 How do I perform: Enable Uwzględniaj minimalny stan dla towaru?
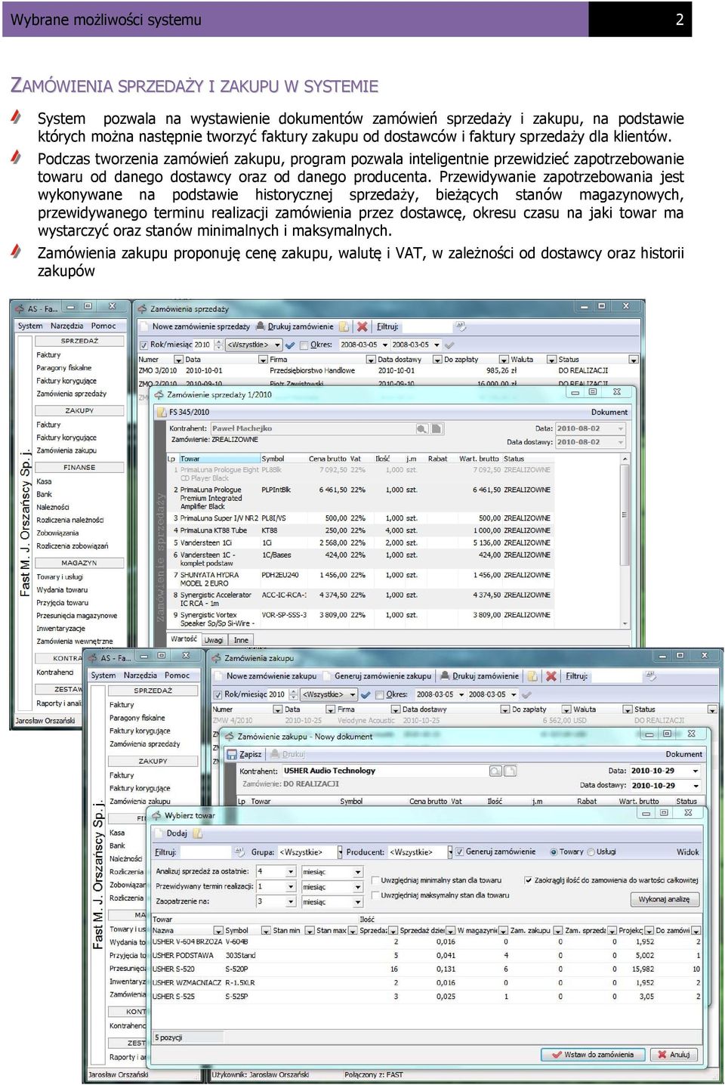(x=375, y=880)
